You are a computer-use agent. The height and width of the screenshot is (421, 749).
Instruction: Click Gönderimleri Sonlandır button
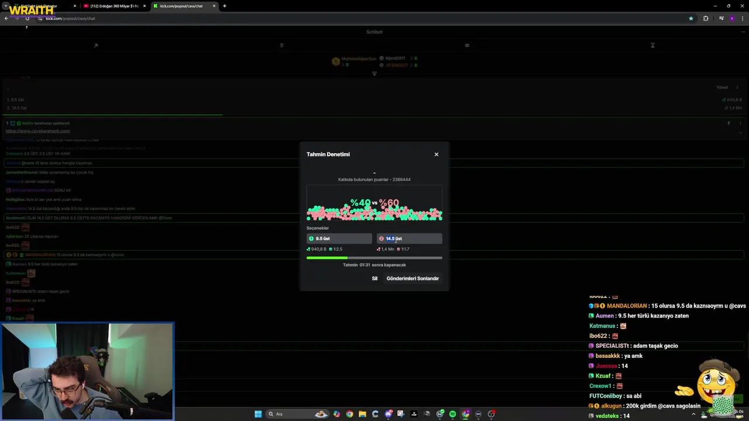pyautogui.click(x=413, y=278)
